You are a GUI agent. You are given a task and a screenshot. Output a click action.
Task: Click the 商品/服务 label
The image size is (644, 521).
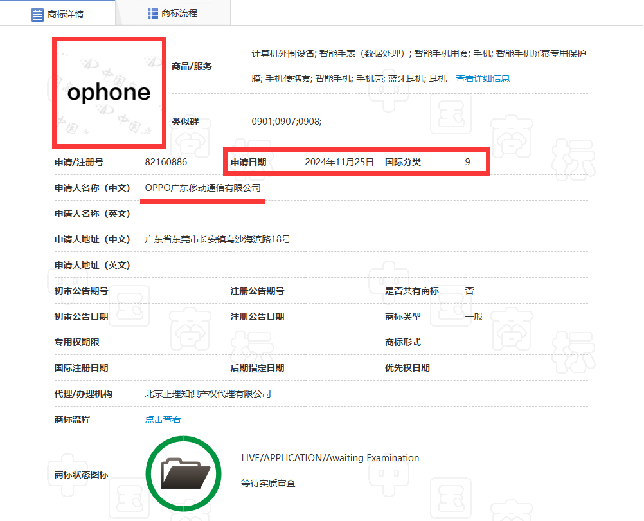tap(192, 66)
